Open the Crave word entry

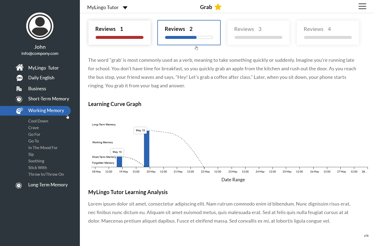tap(34, 128)
